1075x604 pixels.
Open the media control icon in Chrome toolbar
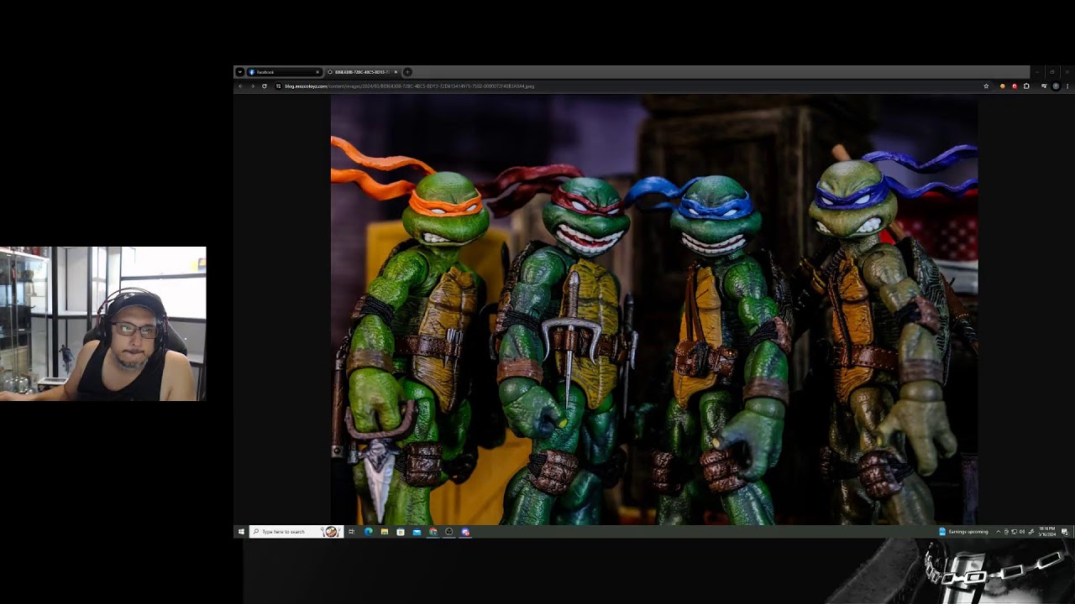point(1044,86)
